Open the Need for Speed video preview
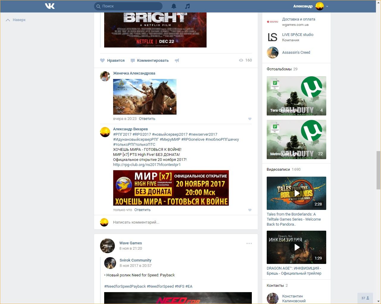The image size is (381, 304). (178, 298)
